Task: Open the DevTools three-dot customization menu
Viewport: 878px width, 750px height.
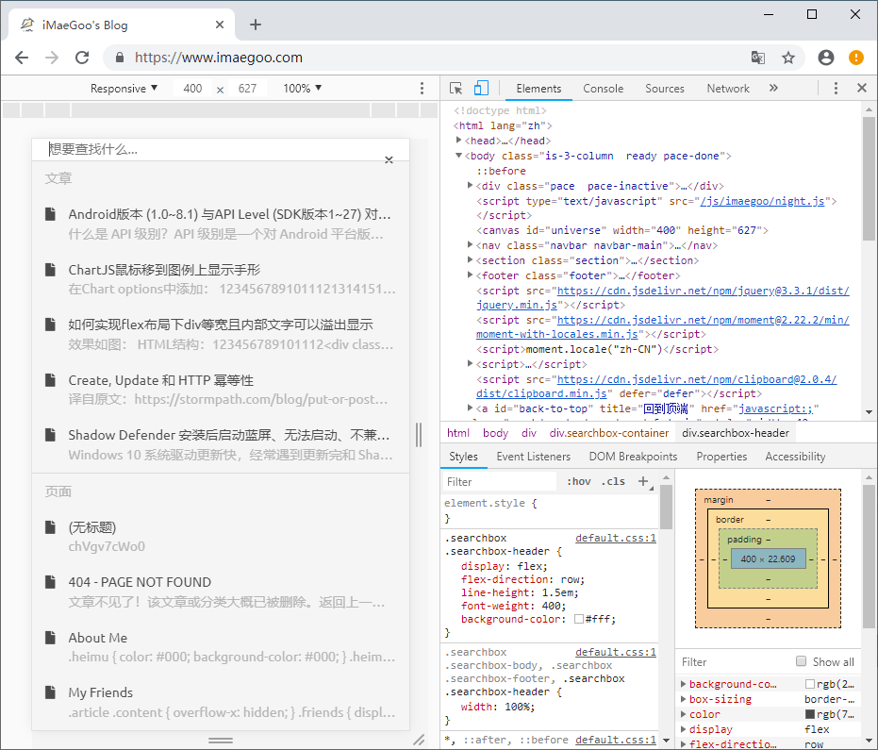Action: click(836, 87)
